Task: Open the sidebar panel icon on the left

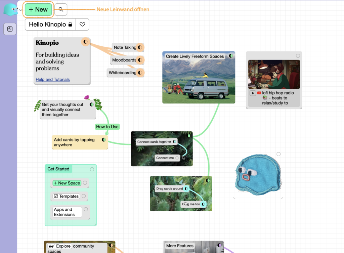Action: point(10,29)
